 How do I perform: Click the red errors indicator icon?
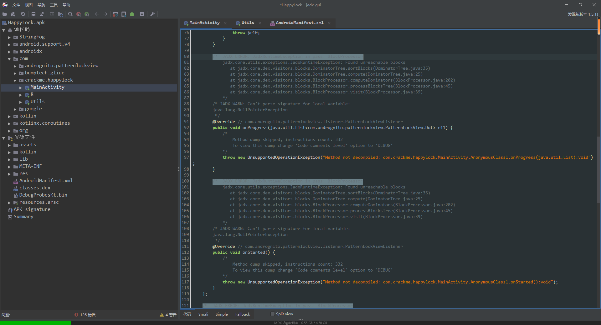click(x=76, y=315)
